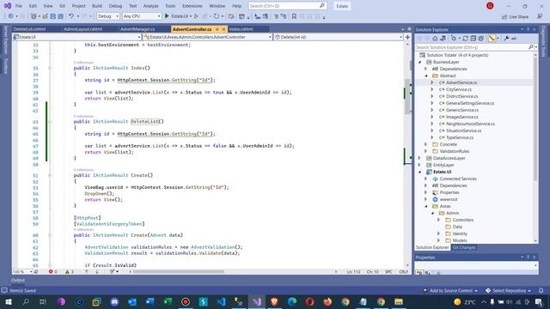The width and height of the screenshot is (550, 309).
Task: Click the Save All toolbar icon
Action: tap(60, 16)
